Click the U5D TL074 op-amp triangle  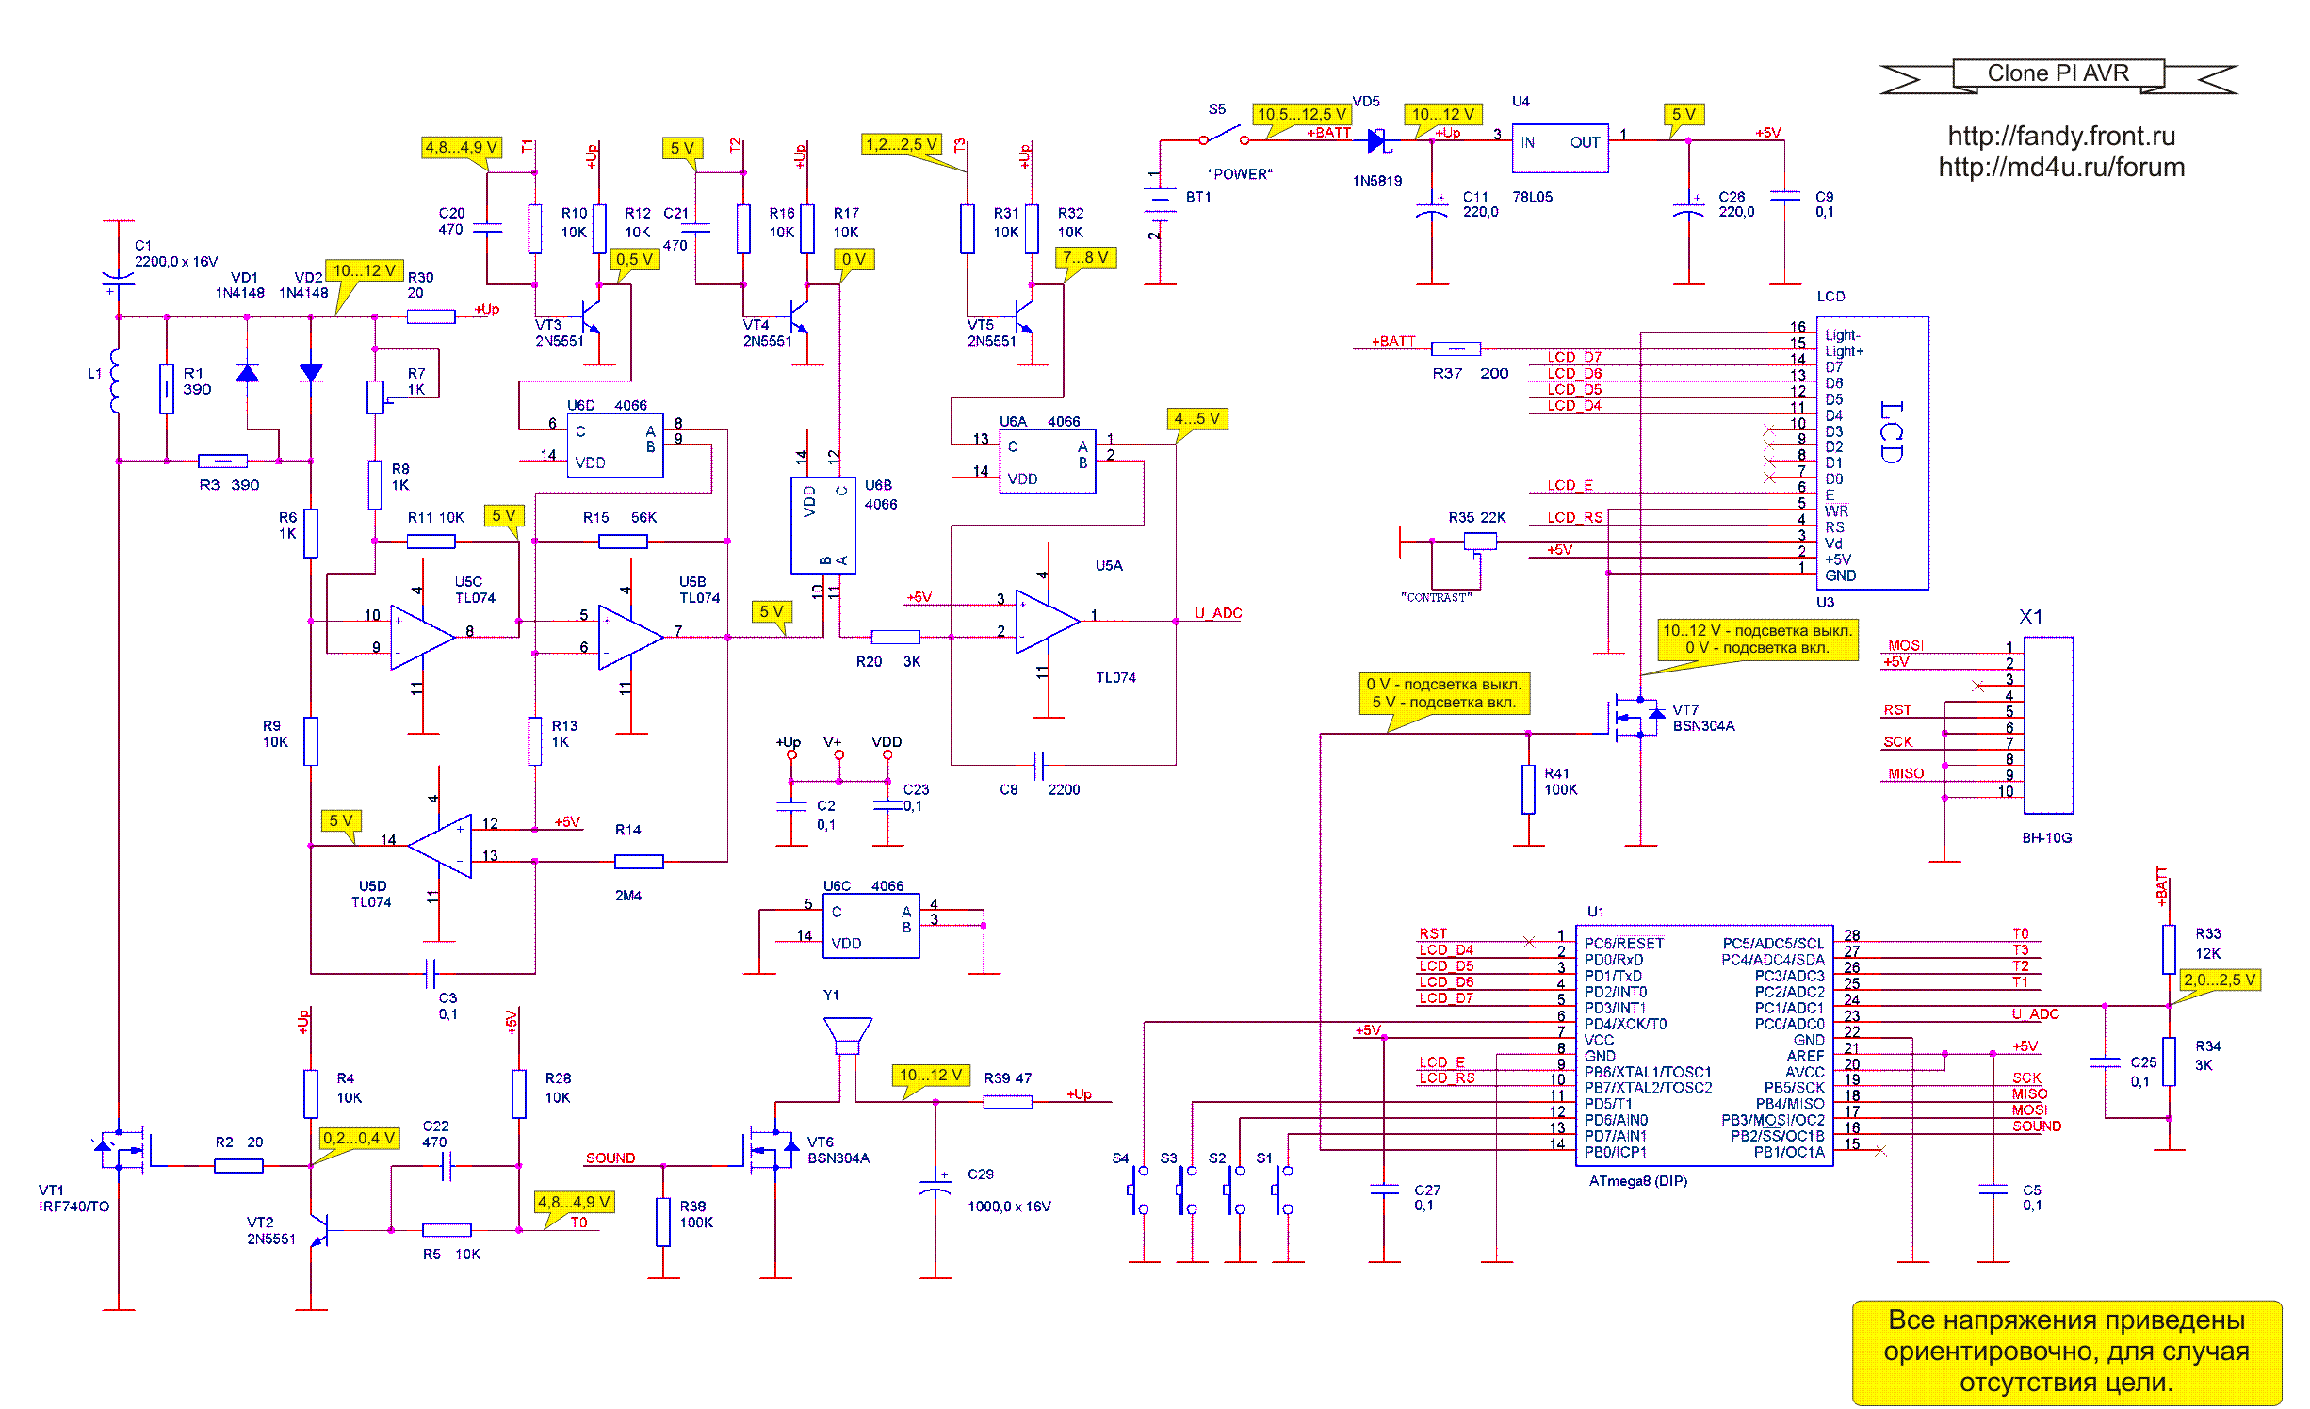coord(440,846)
